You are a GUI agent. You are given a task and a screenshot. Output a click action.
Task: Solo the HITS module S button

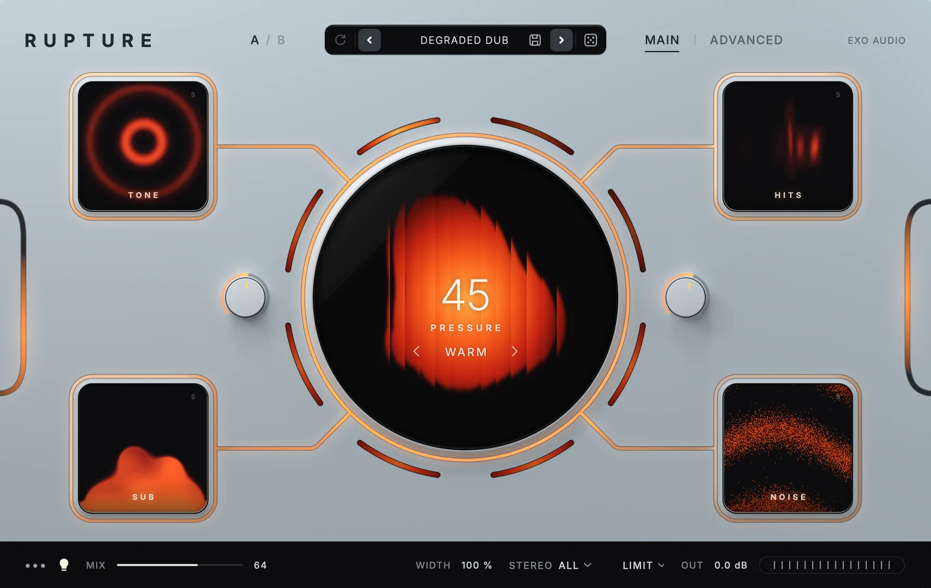(838, 95)
